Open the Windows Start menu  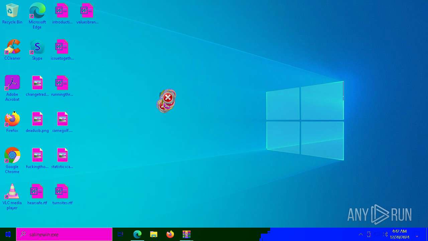pyautogui.click(x=8, y=234)
